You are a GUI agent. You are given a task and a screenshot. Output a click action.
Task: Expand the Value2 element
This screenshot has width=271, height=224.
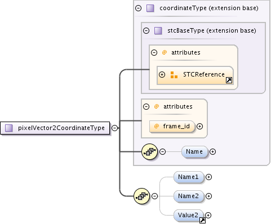point(208,215)
